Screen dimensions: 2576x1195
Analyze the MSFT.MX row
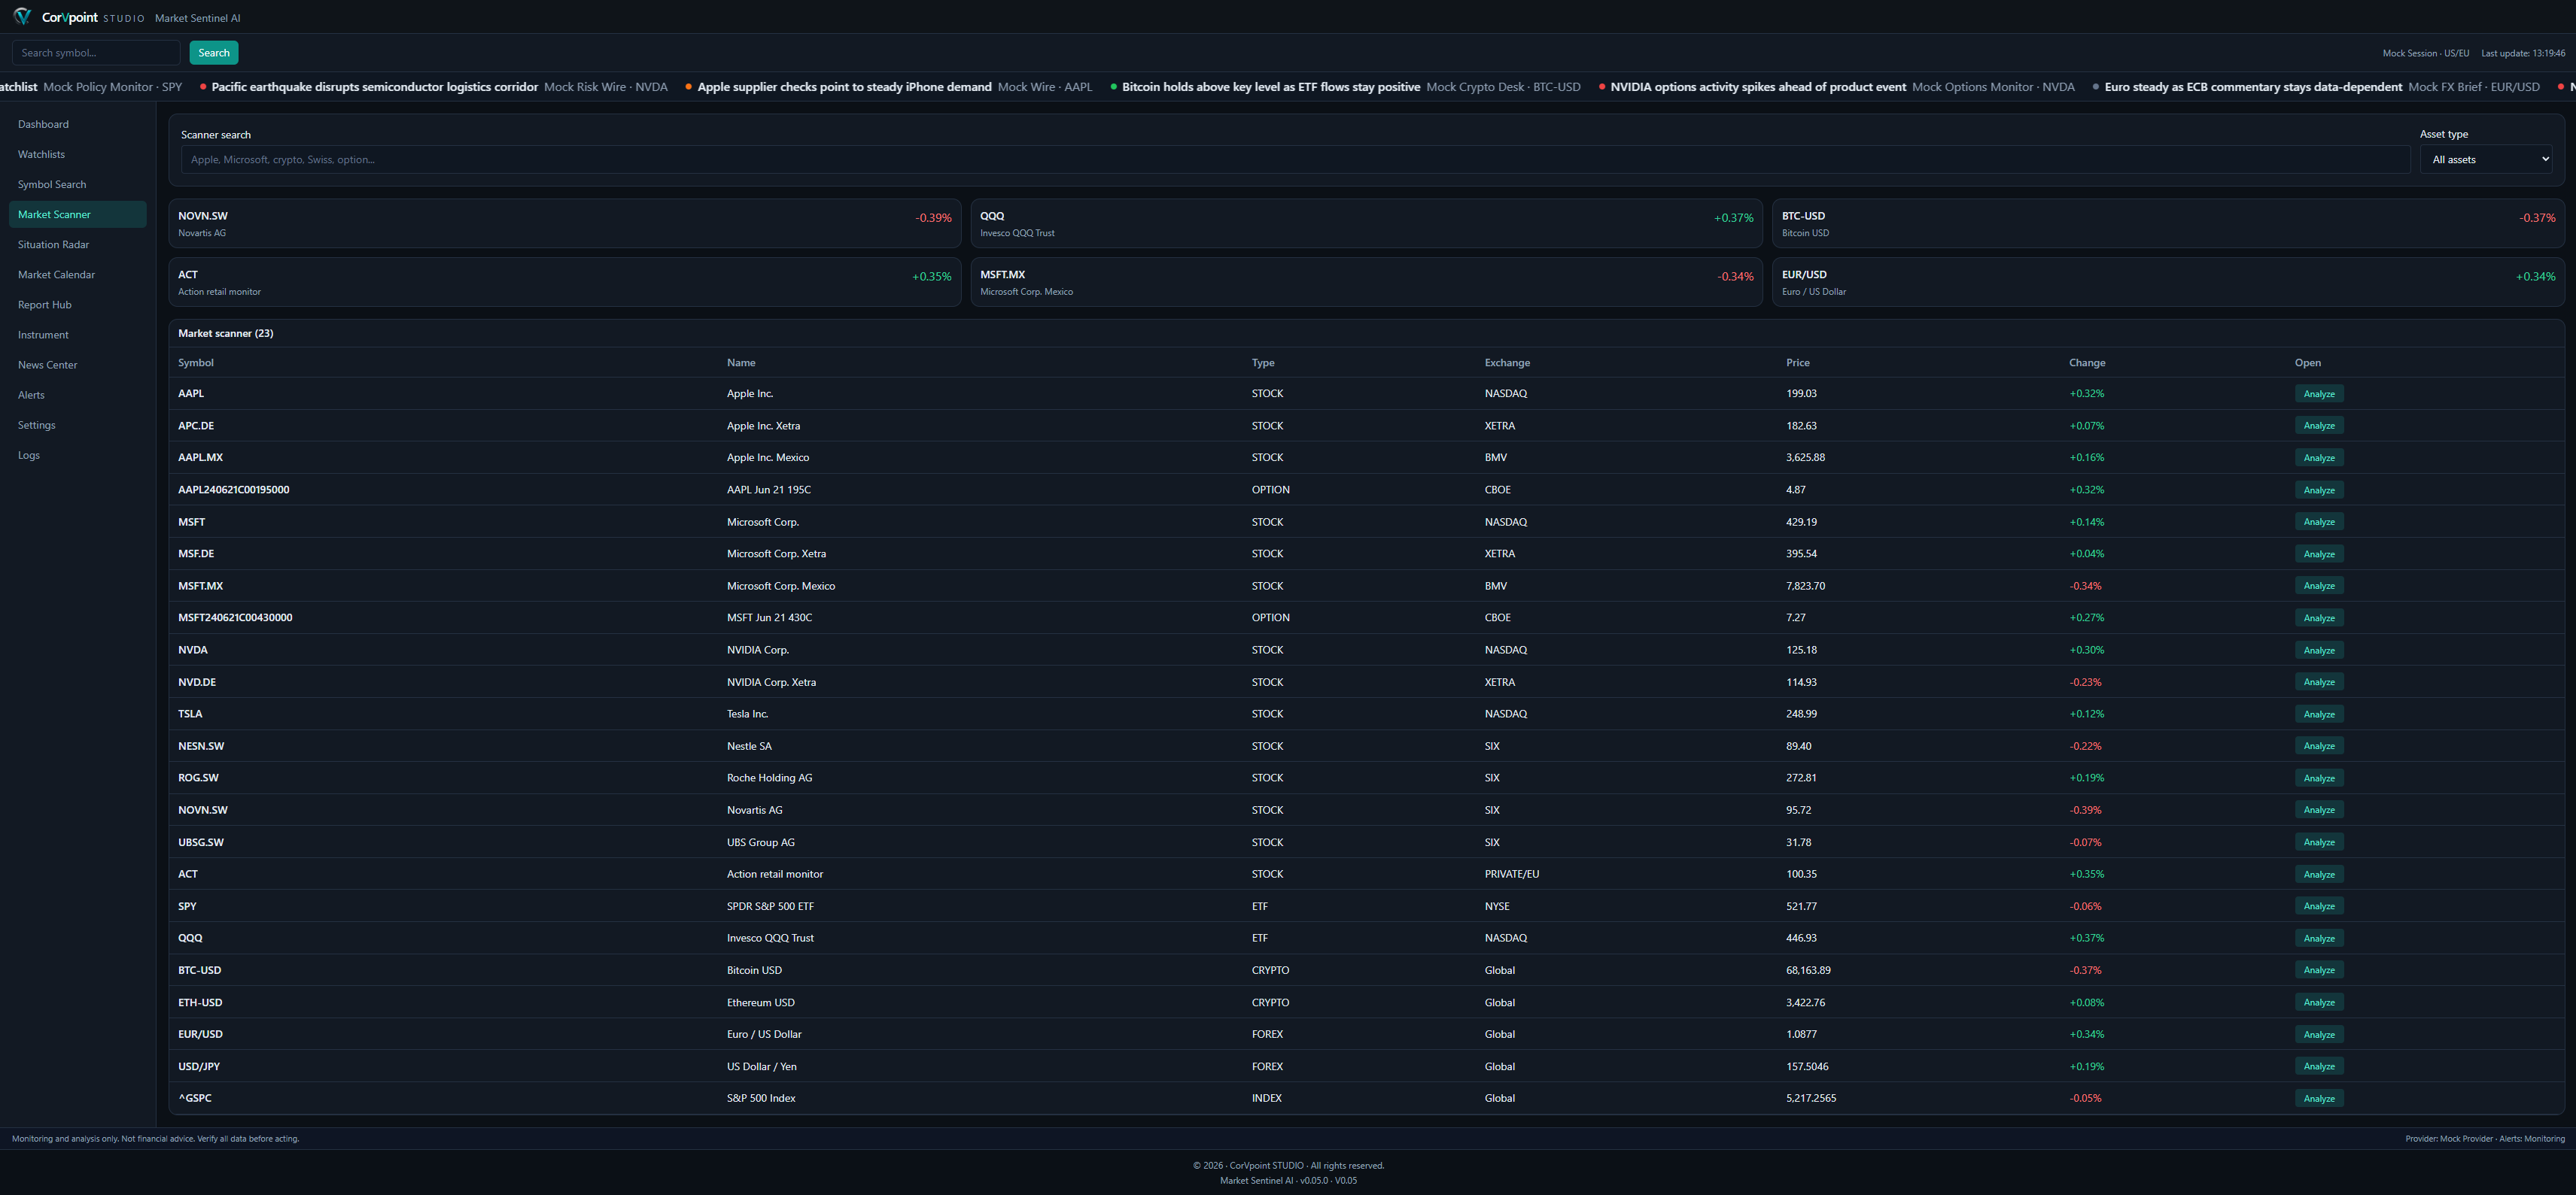pos(2319,586)
